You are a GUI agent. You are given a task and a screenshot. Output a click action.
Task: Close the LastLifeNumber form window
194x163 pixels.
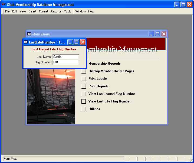click(x=83, y=42)
